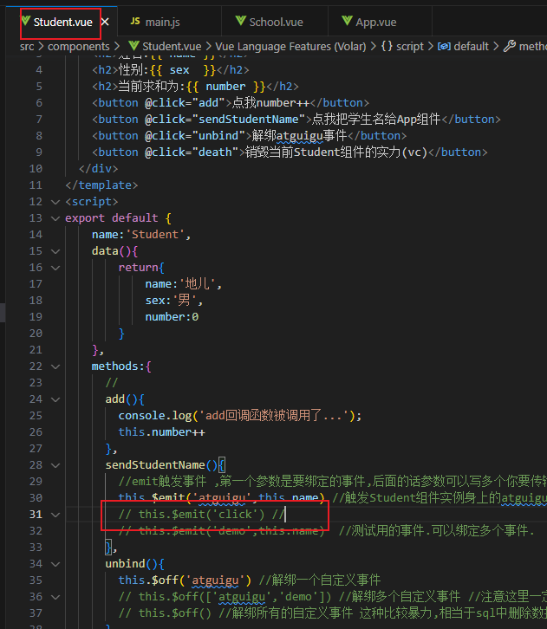Open the src breadcrumb segment

coord(27,47)
